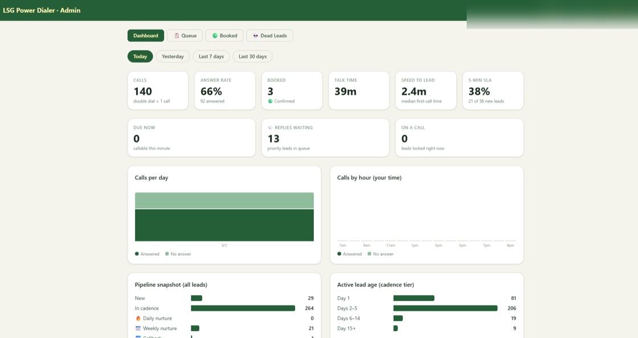Image resolution: width=638 pixels, height=338 pixels.
Task: Select the Yesterday date range
Action: point(173,56)
